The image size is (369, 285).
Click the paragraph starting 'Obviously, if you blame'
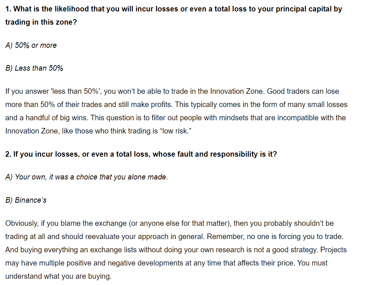pos(176,250)
